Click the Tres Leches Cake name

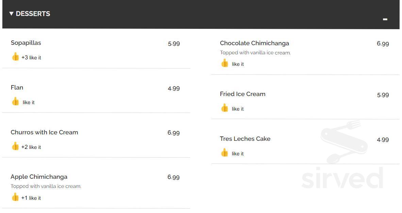click(x=245, y=139)
